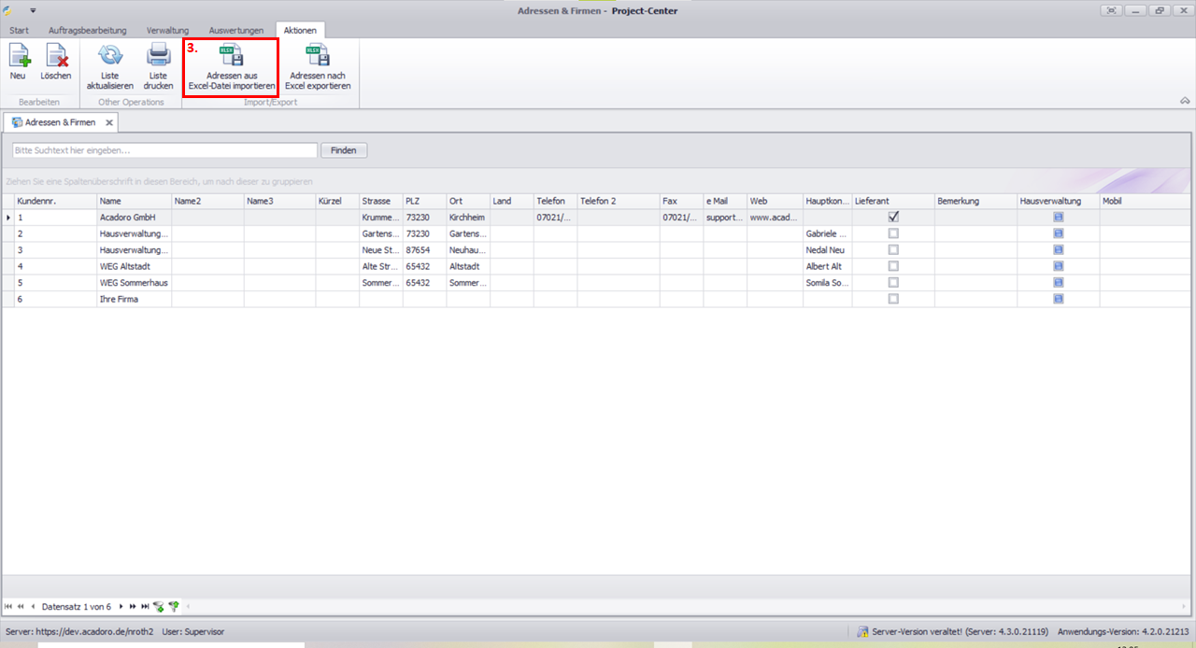Sort the table by Name column header
Viewport: 1196px width, 648px height.
coord(134,201)
